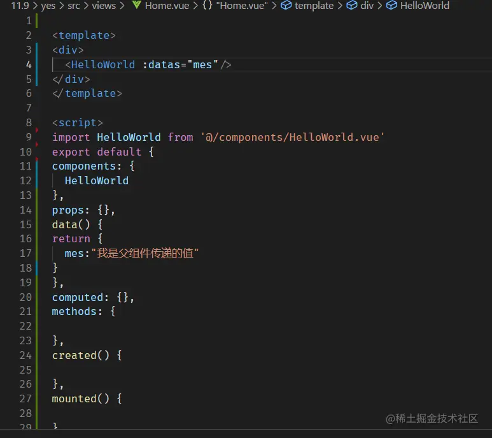Select div symbol in breadcrumb
The image size is (492, 438).
pos(367,6)
